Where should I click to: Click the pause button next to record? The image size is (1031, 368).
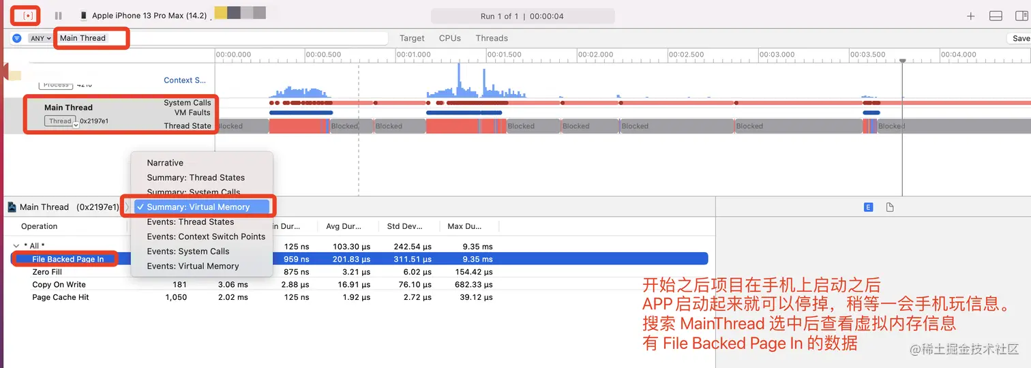coord(58,15)
